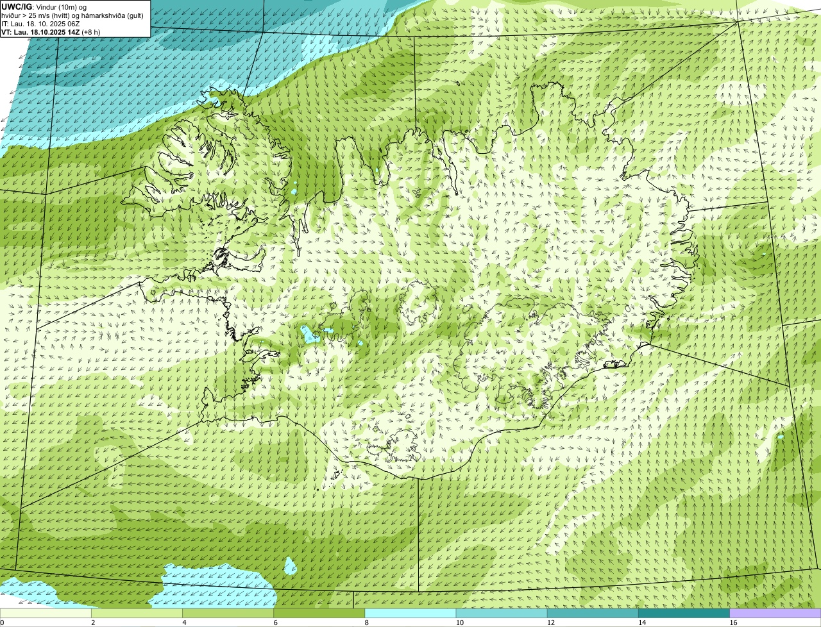This screenshot has height=627, width=821.
Task: Click the 'hviður > 25 m/s' description line
Action: [72, 15]
